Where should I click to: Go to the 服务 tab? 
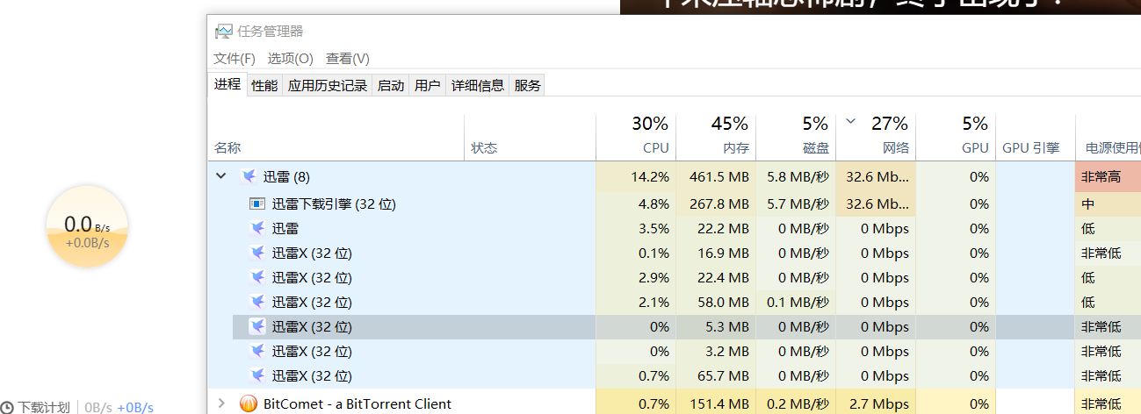pos(528,85)
